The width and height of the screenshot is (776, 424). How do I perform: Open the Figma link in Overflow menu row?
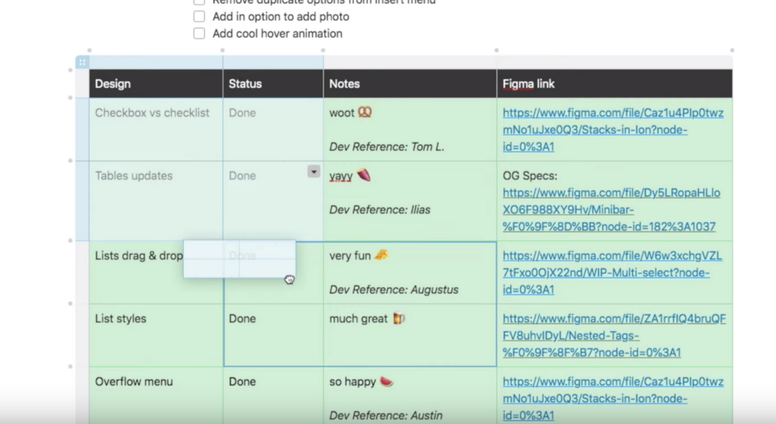pyautogui.click(x=612, y=399)
